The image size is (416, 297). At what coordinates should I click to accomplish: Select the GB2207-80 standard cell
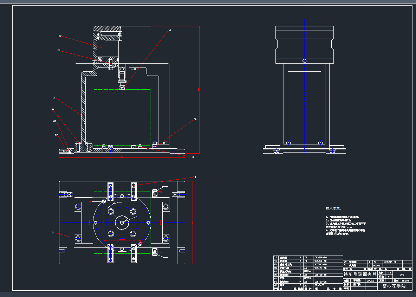click(x=390, y=262)
